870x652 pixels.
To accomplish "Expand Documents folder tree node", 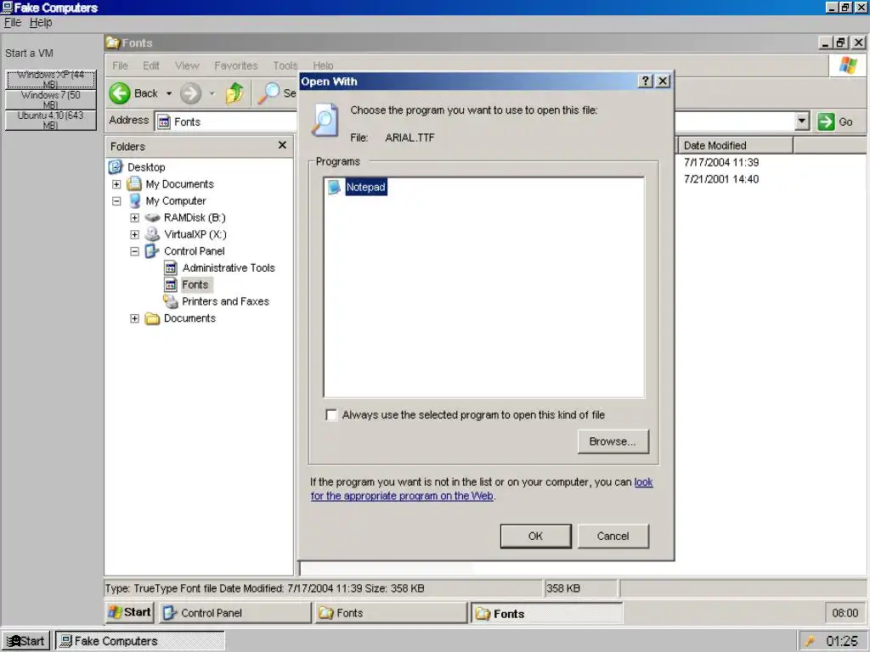I will [x=135, y=318].
